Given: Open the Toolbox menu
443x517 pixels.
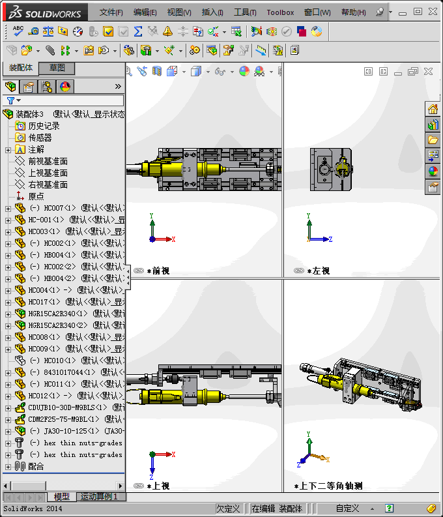Looking at the screenshot, I should [x=280, y=12].
